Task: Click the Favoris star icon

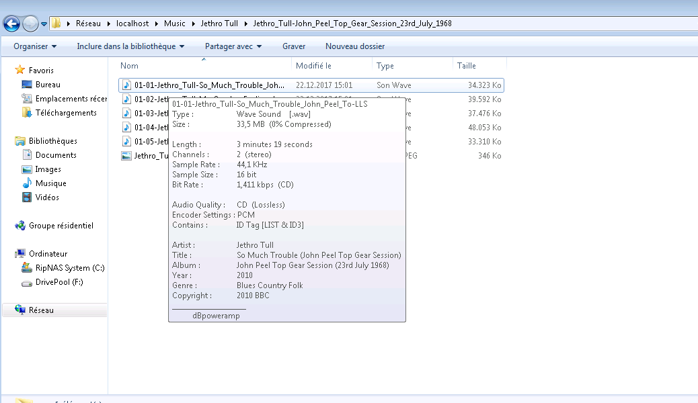Action: pos(20,70)
